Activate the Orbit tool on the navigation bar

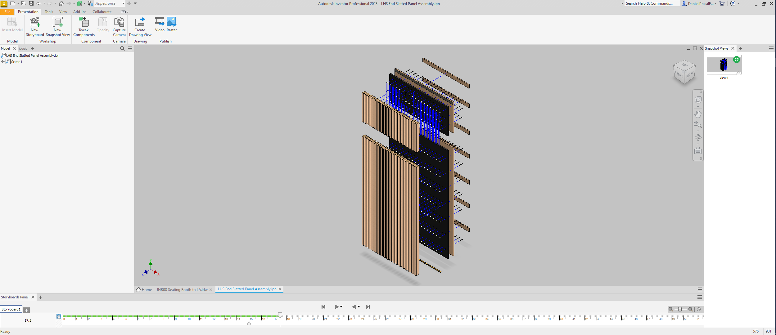(x=698, y=136)
